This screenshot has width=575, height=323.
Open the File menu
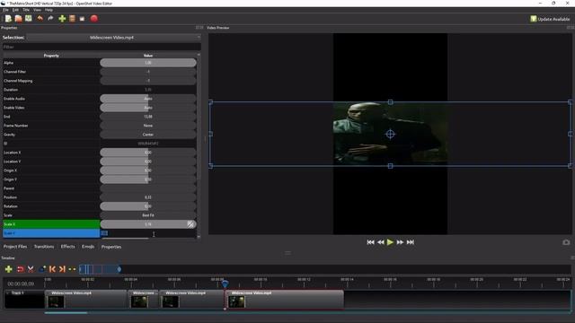coord(5,10)
